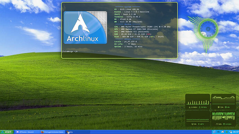Image resolution: width=239 pixels, height=134 pixels.
Task: Click the 72% memory usage icon
Action: pyautogui.click(x=219, y=107)
